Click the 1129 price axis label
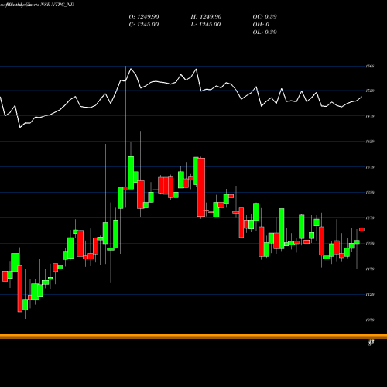The image size is (387, 387). [370, 295]
